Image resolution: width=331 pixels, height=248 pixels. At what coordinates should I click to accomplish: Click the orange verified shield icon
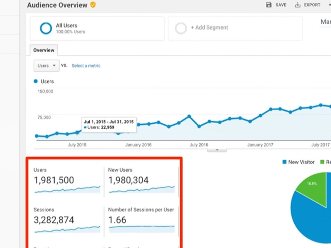pos(93,5)
